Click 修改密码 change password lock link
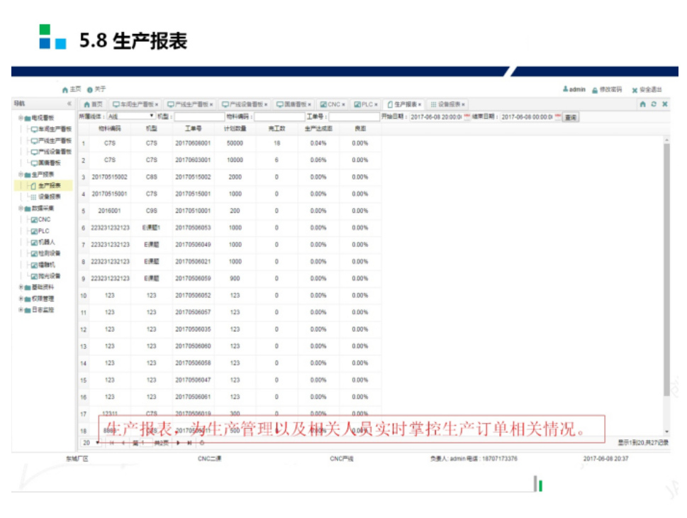687x518 pixels. tap(606, 89)
